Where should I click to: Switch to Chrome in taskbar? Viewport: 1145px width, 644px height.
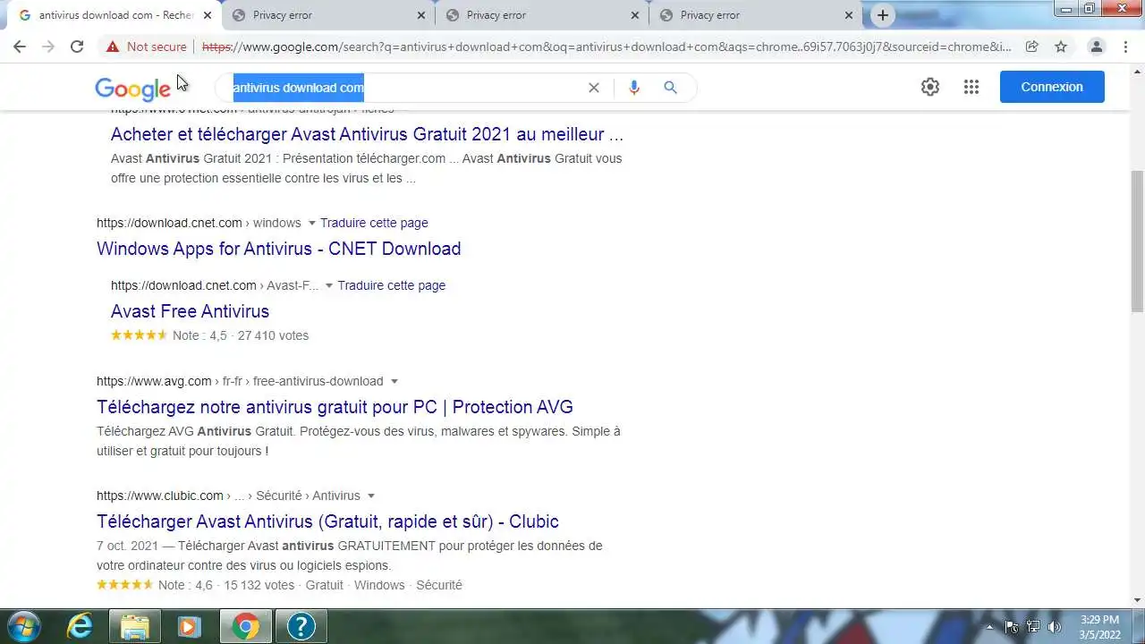point(245,626)
